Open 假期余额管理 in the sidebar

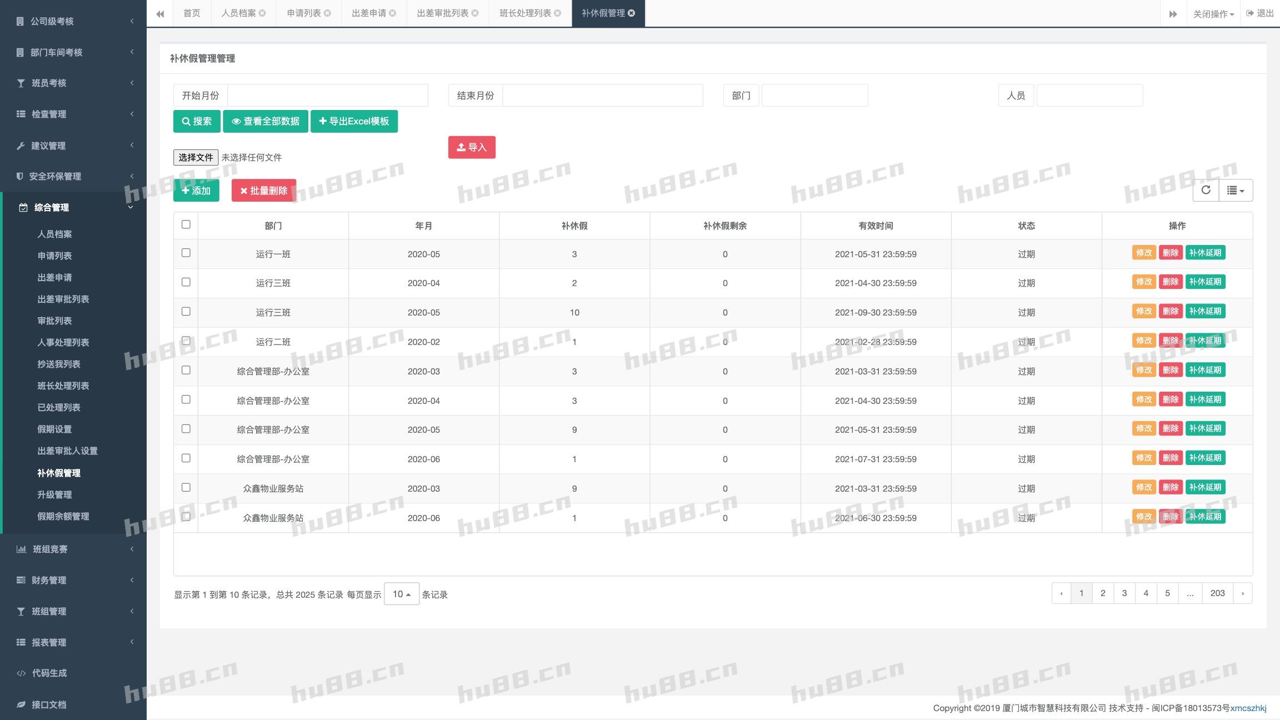[63, 516]
